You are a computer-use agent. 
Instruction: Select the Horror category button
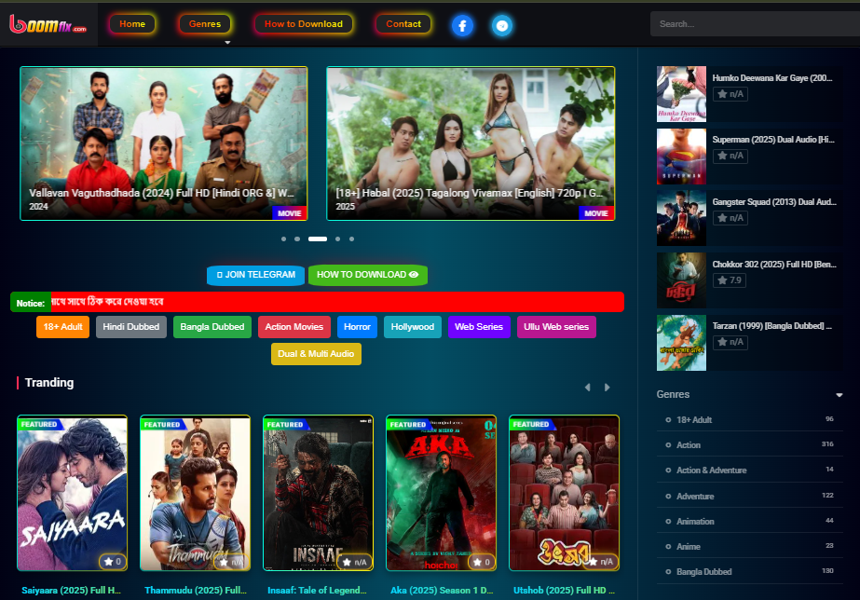click(x=357, y=327)
